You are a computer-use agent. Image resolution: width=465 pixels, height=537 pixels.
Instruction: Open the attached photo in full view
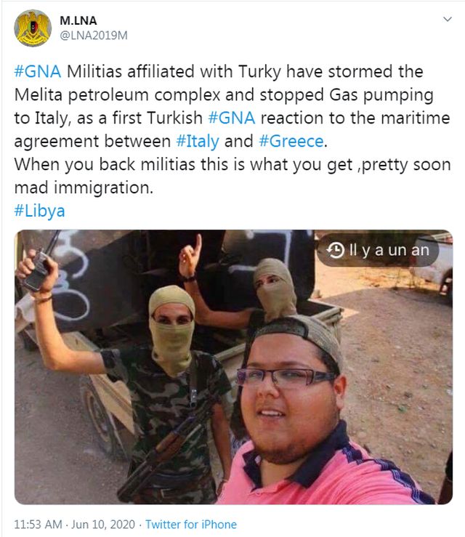pos(233,367)
